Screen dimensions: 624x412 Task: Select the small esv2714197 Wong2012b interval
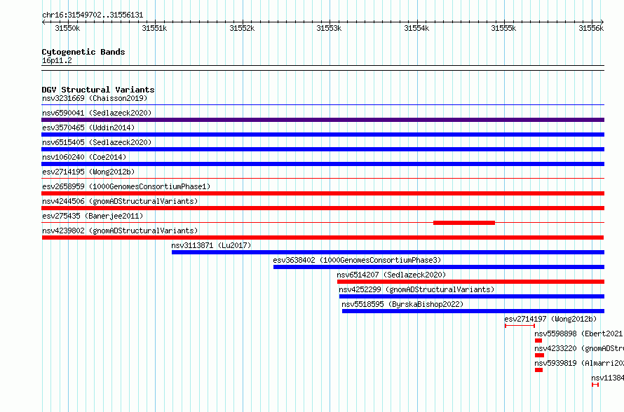[520, 326]
